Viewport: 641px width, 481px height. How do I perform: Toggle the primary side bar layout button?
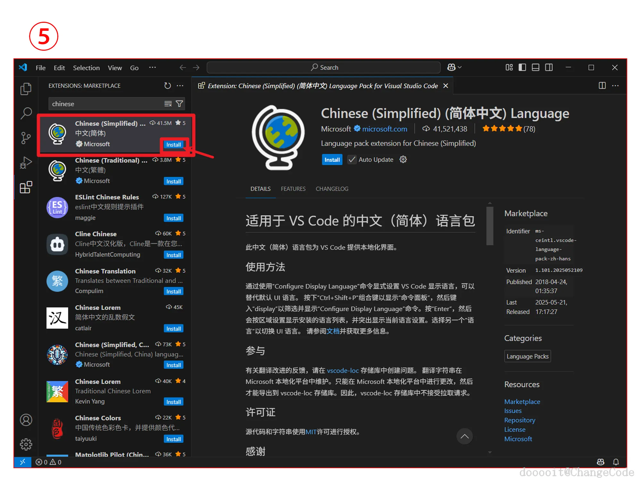(x=522, y=67)
